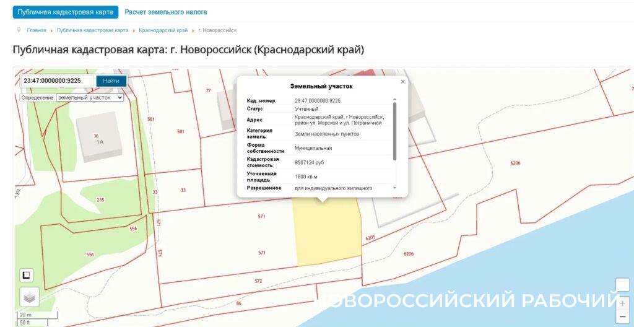
Task: Open Краснодарский край breadcrumb link
Action: point(163,30)
